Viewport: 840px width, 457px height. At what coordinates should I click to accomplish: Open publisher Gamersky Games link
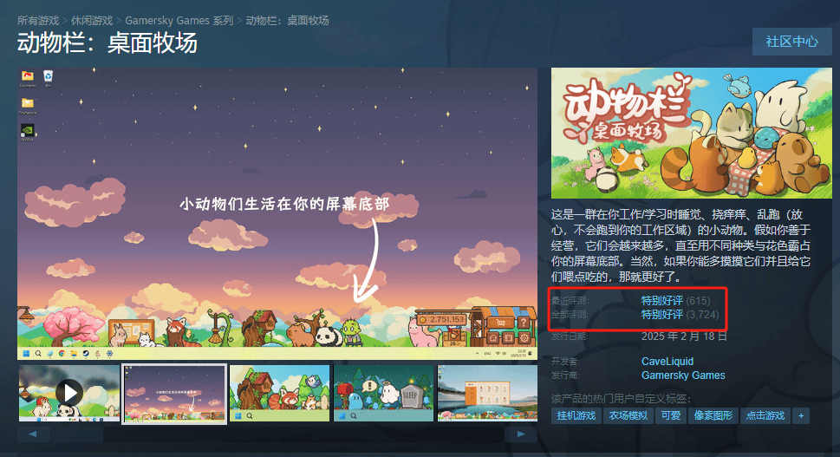(x=683, y=375)
